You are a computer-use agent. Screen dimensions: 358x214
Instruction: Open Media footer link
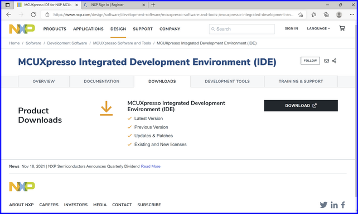[100, 205]
